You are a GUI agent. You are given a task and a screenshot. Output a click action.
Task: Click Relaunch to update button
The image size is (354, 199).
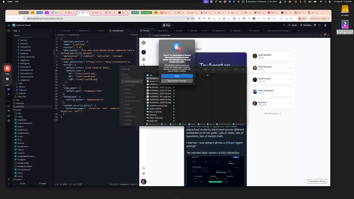tap(320, 19)
